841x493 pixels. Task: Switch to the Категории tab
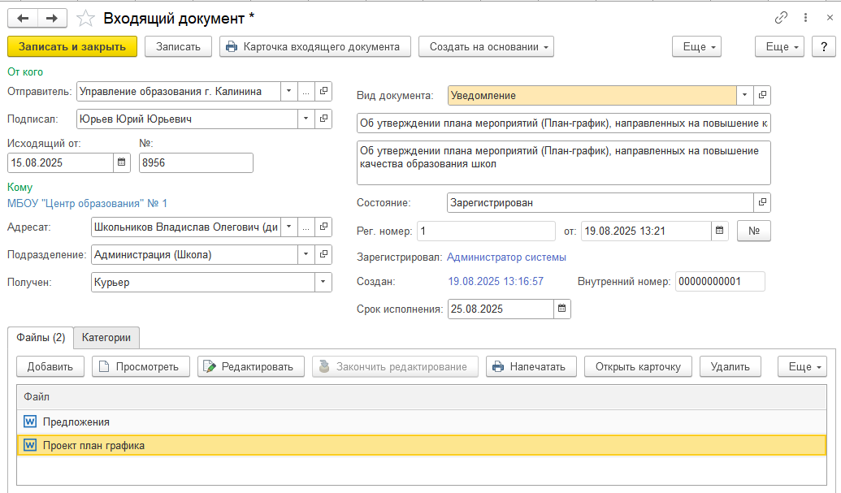[x=106, y=337]
